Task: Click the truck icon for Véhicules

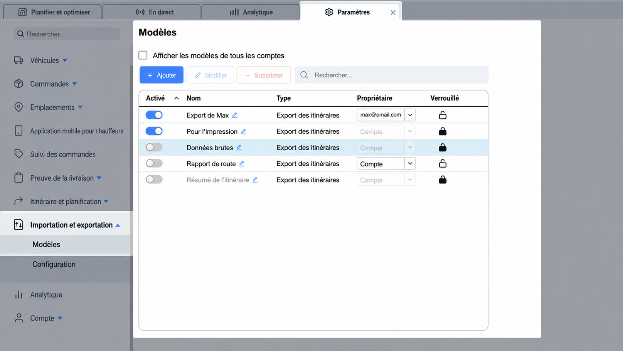Action: click(x=19, y=60)
